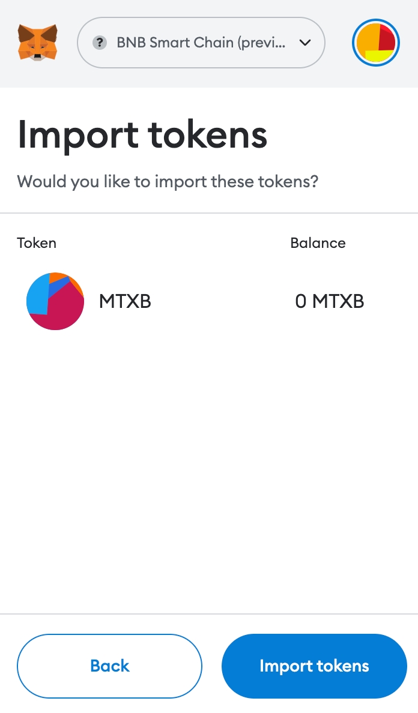
Task: Open the account avatar menu
Action: pyautogui.click(x=375, y=43)
